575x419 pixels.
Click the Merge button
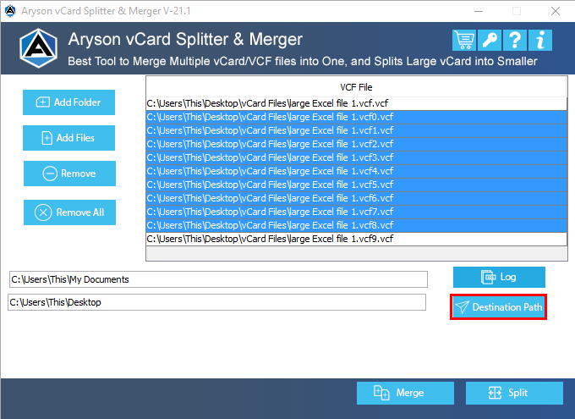tap(405, 393)
